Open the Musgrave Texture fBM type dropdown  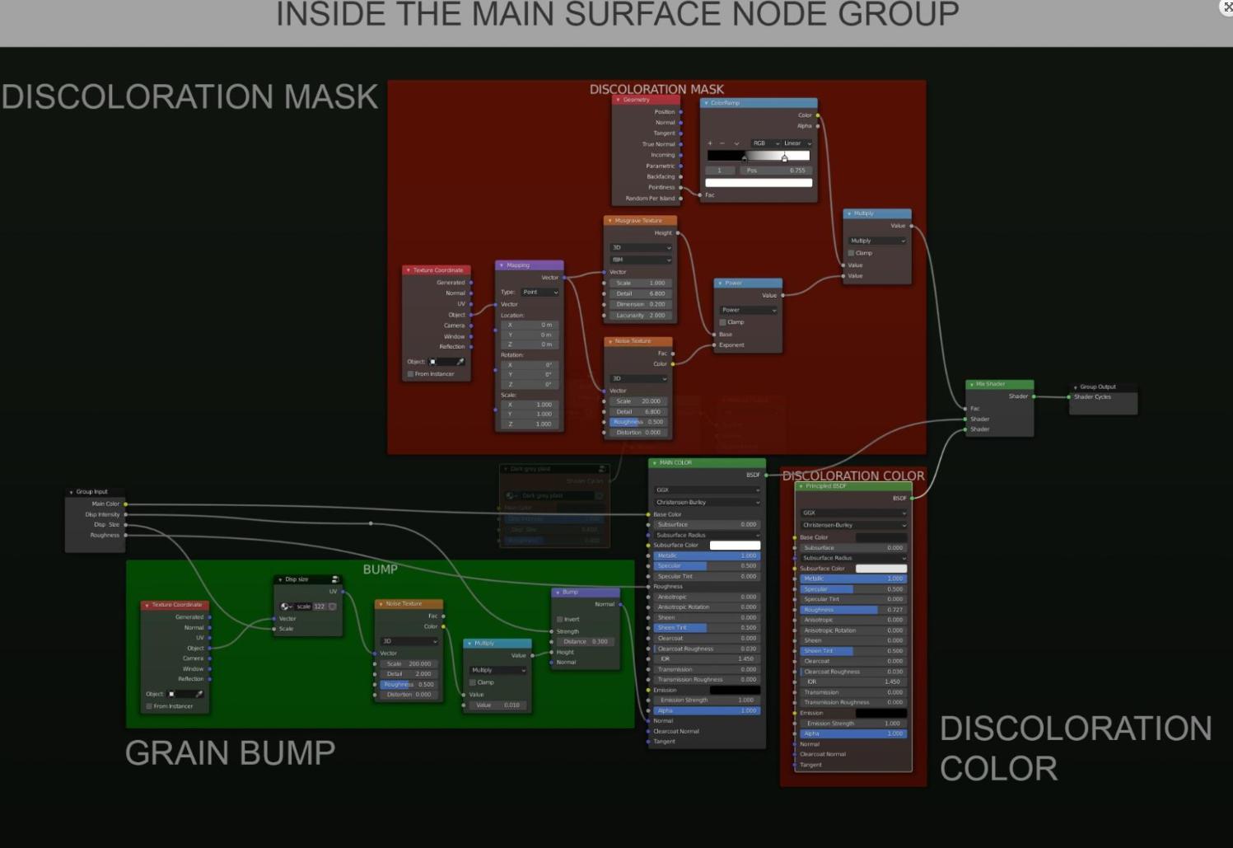(x=641, y=260)
